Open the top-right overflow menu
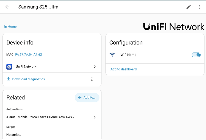The height and width of the screenshot is (140, 206). click(x=200, y=7)
